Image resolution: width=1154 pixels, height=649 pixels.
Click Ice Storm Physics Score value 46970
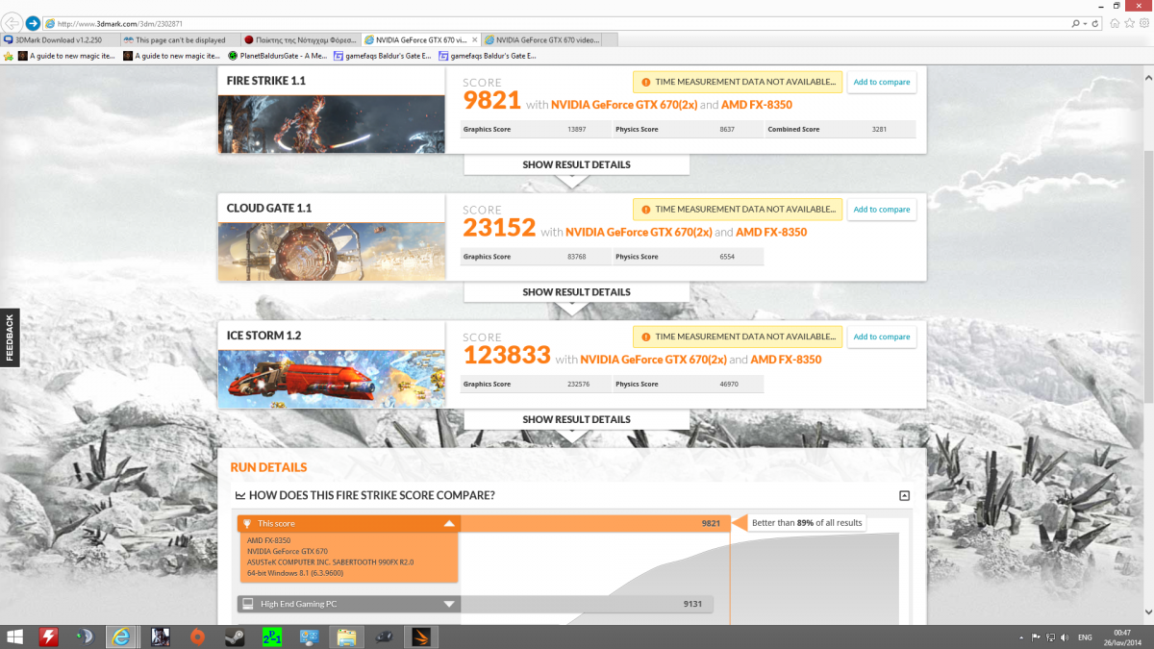731,385
